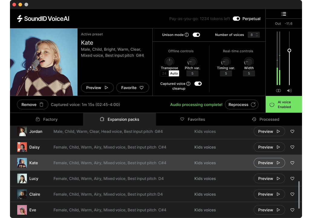This screenshot has width=312, height=218.
Task: Favorite Eve with heart icon
Action: pyautogui.click(x=292, y=210)
